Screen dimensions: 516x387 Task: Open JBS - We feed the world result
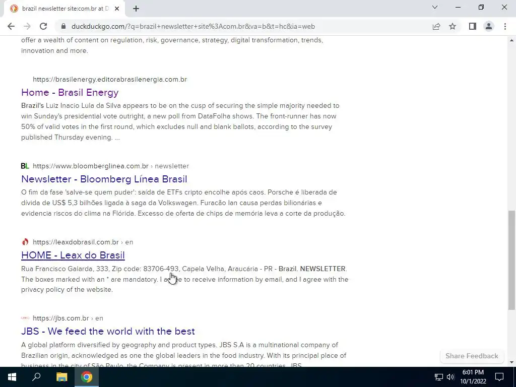108,331
